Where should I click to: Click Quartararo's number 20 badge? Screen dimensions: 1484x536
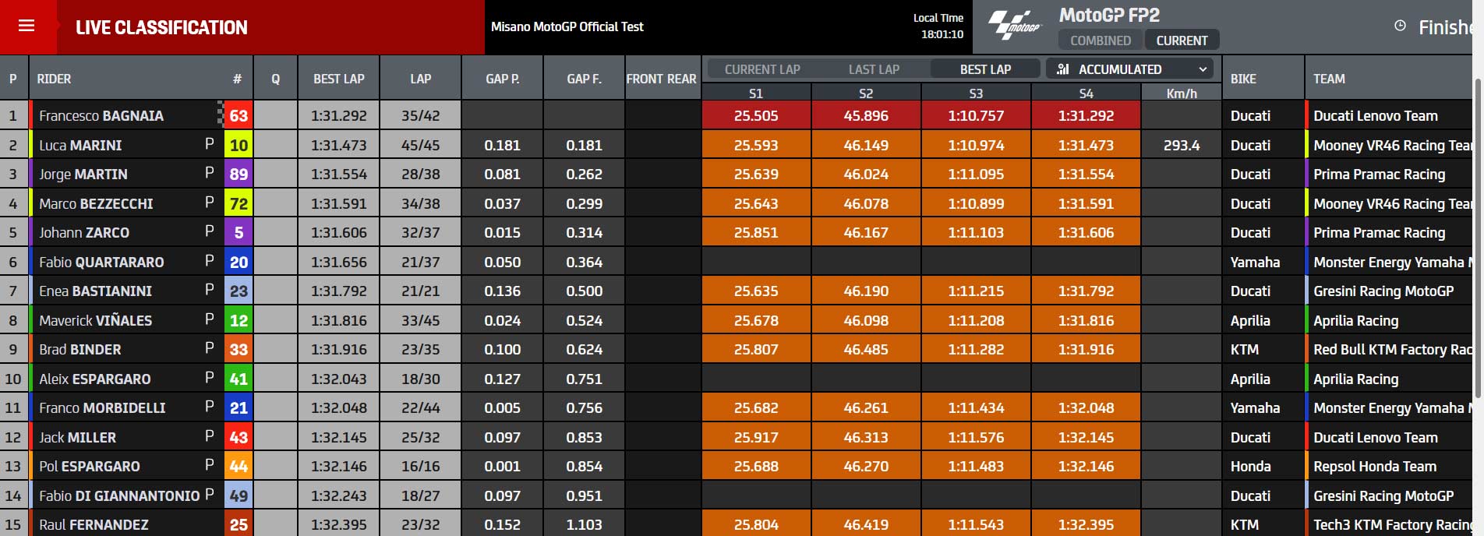point(238,262)
